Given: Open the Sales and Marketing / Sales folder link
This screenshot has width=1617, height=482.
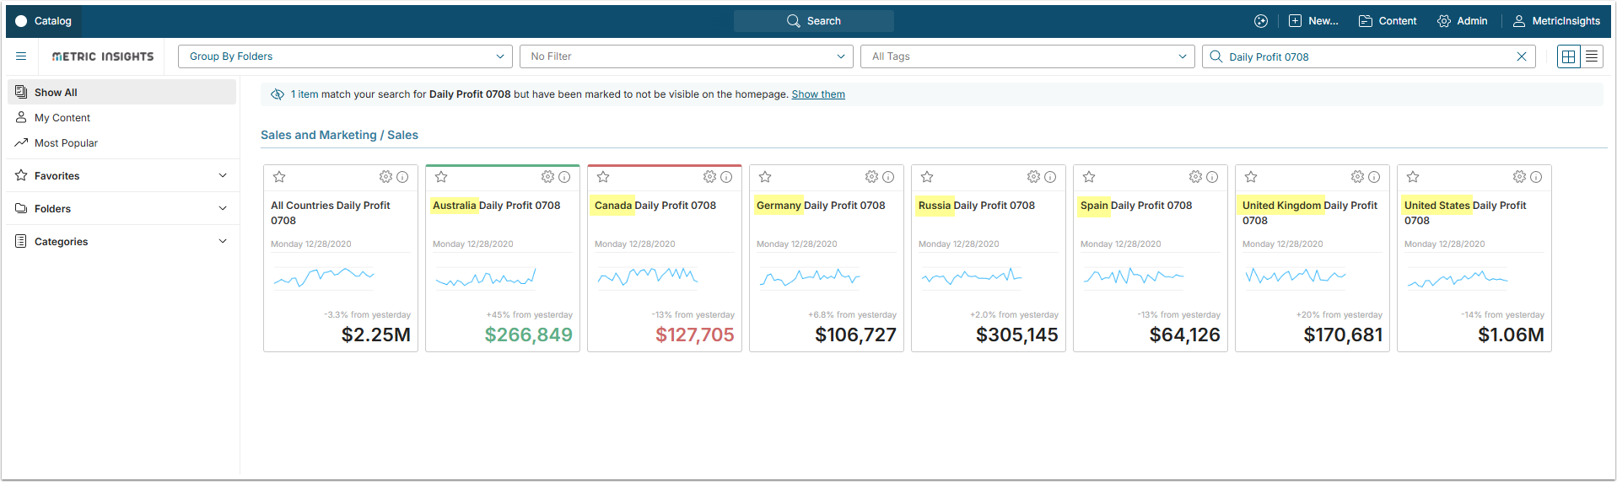Looking at the screenshot, I should [339, 135].
